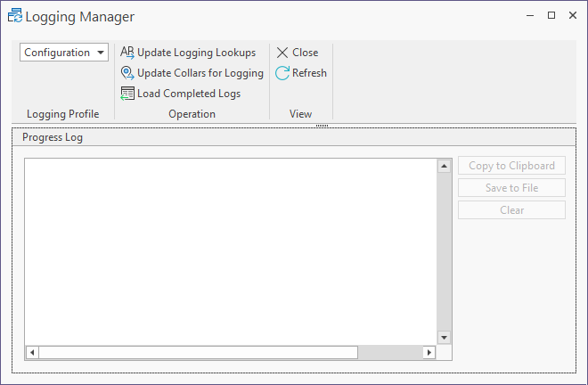The height and width of the screenshot is (385, 588).
Task: Click the ribbon splitter grip dots
Action: (x=323, y=126)
